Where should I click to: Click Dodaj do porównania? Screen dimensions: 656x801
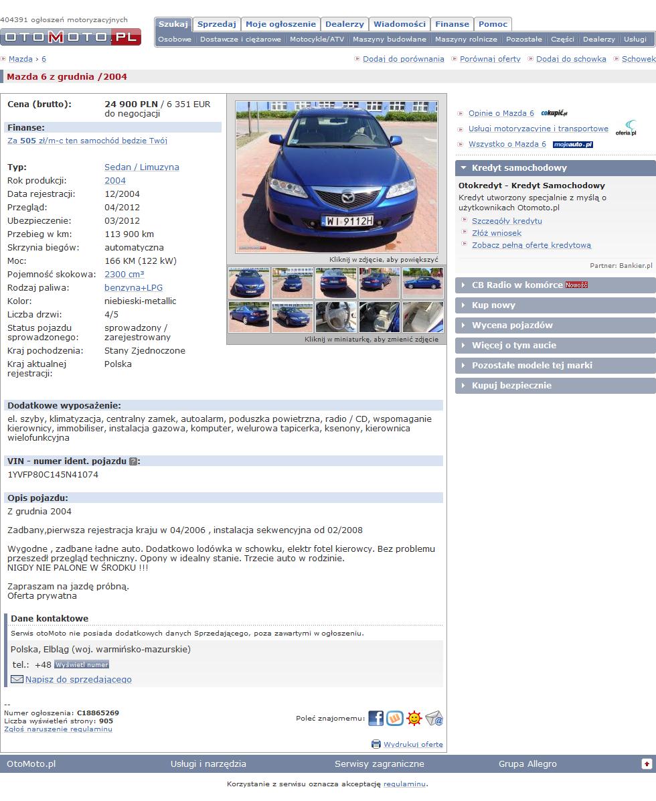click(403, 59)
